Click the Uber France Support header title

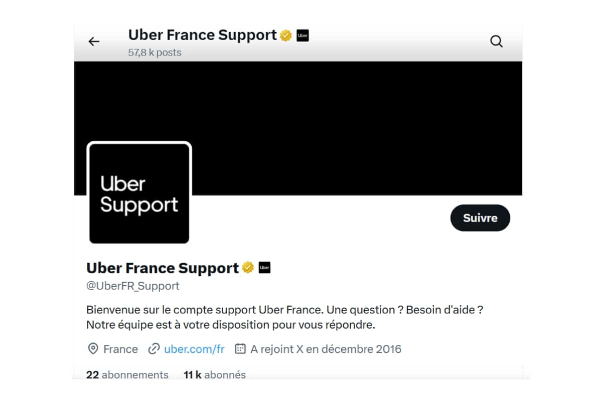(x=202, y=35)
